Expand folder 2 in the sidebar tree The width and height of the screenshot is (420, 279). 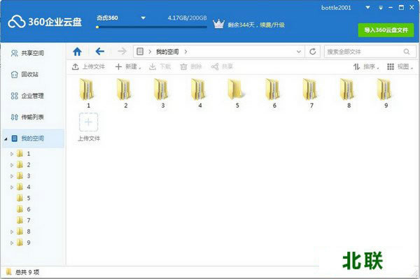pyautogui.click(x=11, y=165)
